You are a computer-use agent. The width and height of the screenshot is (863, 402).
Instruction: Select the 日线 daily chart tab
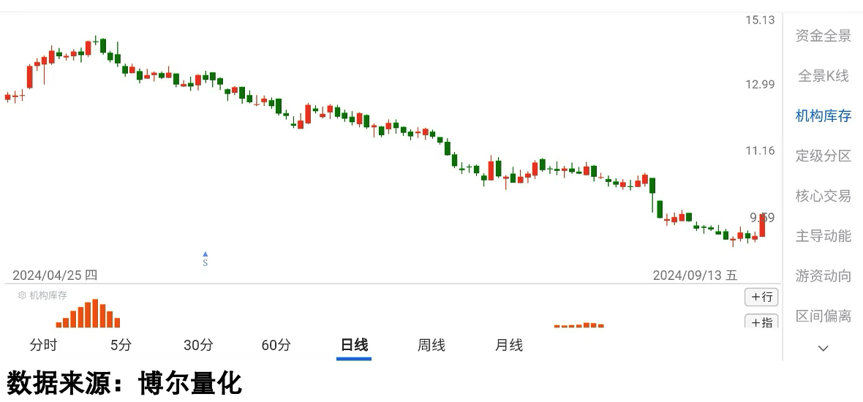click(354, 346)
